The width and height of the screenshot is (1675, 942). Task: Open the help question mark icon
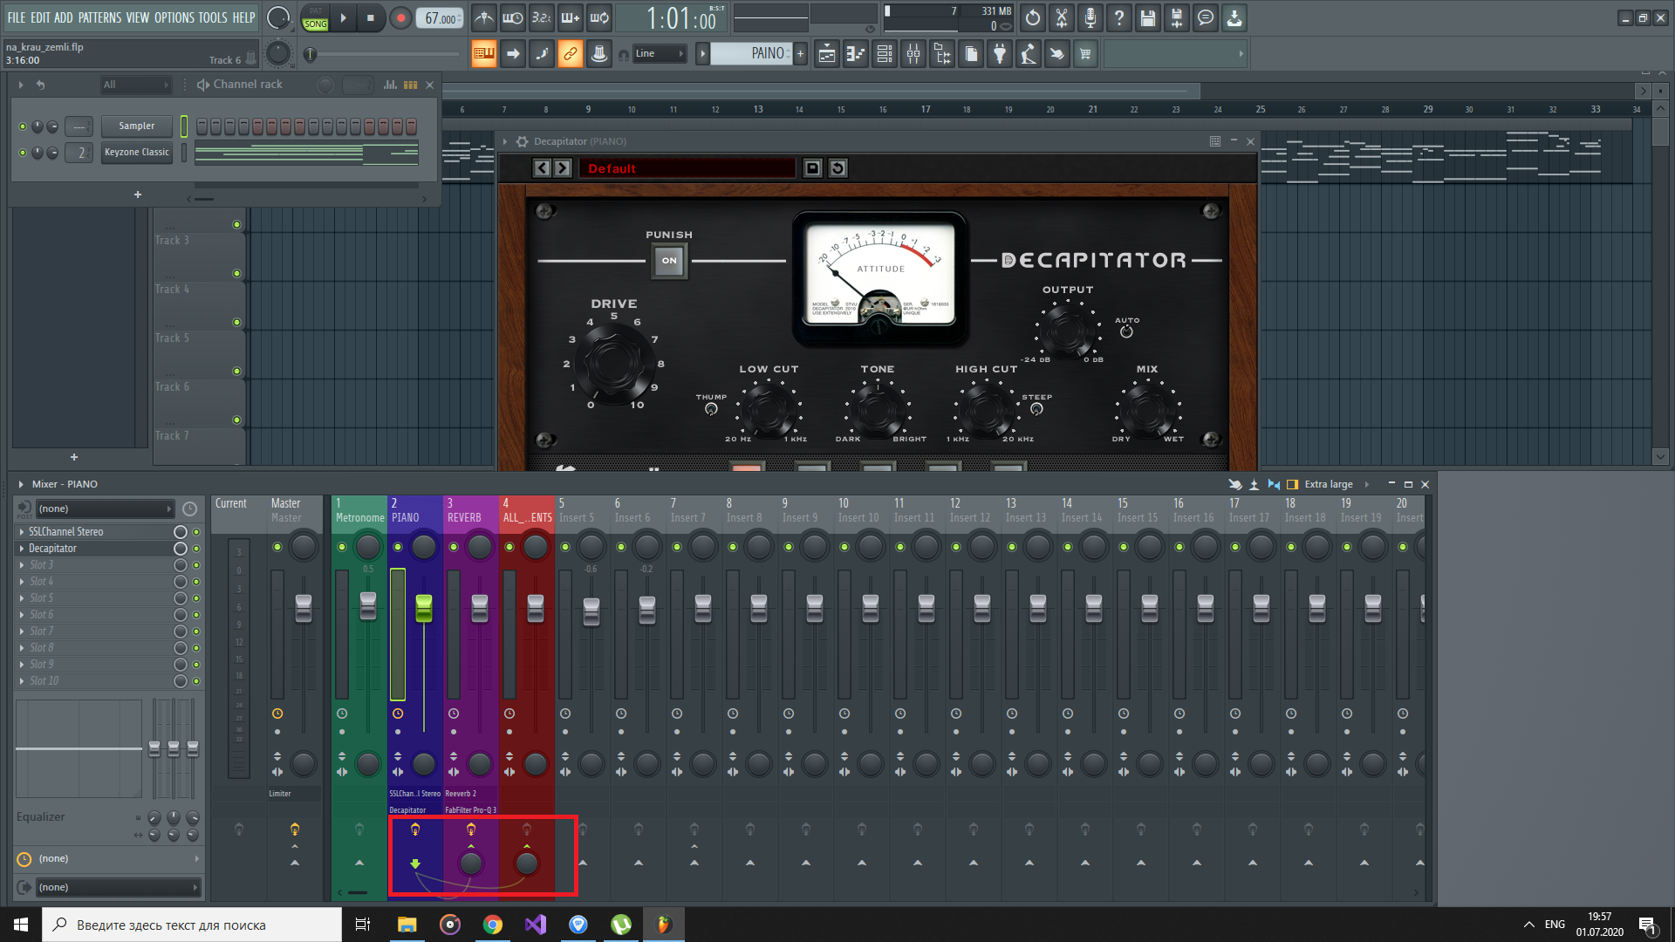(x=1119, y=17)
